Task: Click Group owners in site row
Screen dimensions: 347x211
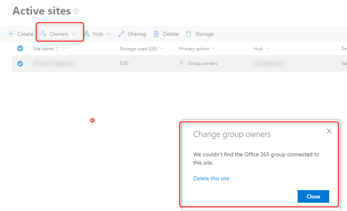Action: tap(202, 63)
